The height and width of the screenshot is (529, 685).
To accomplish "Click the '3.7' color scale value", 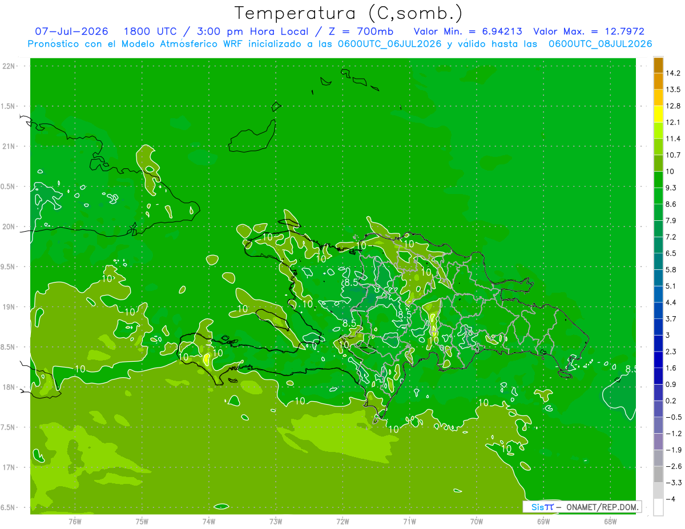I will [x=671, y=318].
